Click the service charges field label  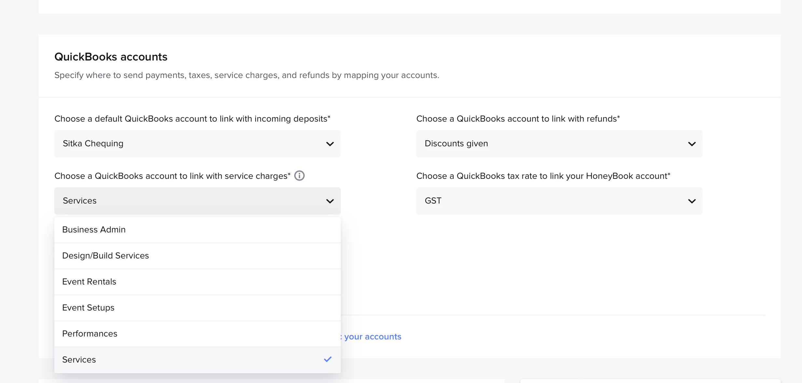point(173,176)
